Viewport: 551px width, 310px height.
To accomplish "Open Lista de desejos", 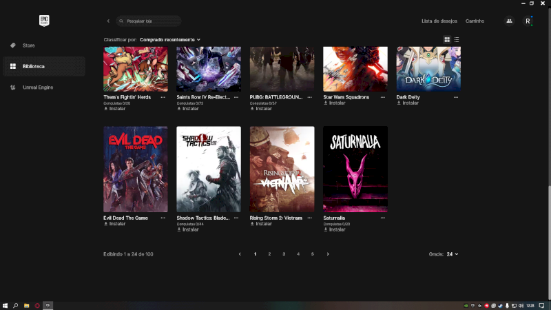I will (439, 21).
